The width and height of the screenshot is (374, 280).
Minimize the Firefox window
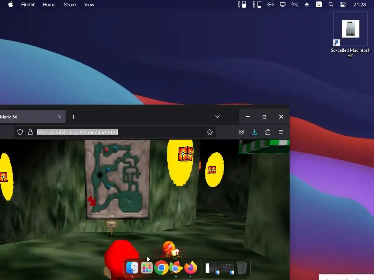point(248,117)
